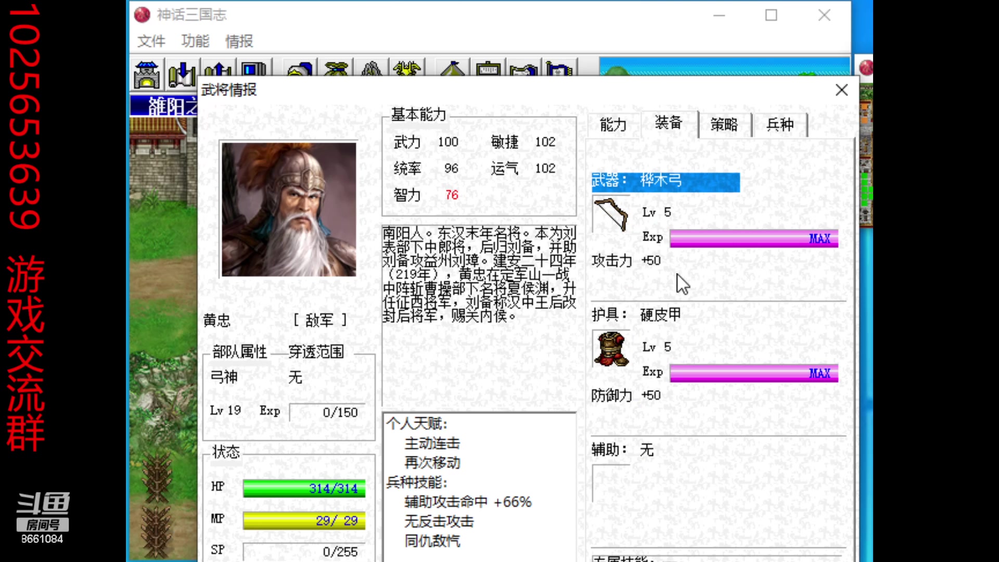Click the blue banner flag toolbar icon

pos(559,69)
